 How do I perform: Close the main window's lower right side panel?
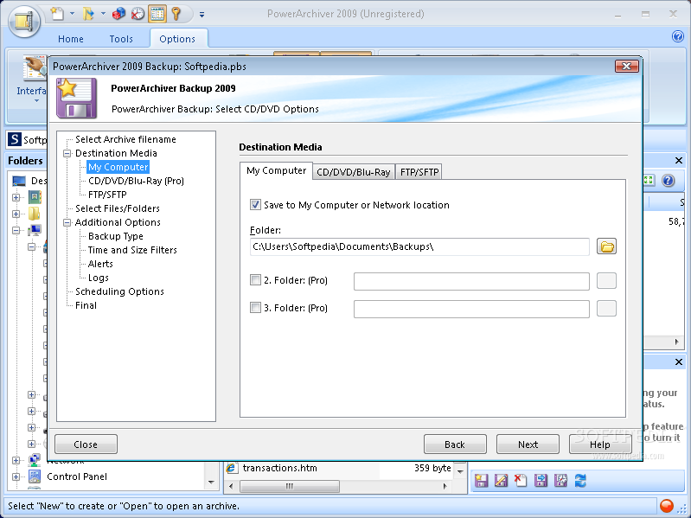point(679,361)
